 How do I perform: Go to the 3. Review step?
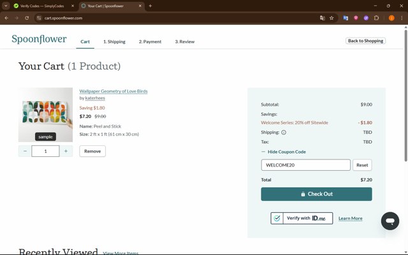(185, 41)
